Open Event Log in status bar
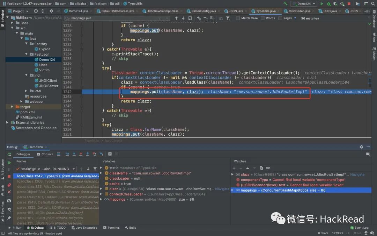Viewport: 377px width, 236px height. [360, 228]
